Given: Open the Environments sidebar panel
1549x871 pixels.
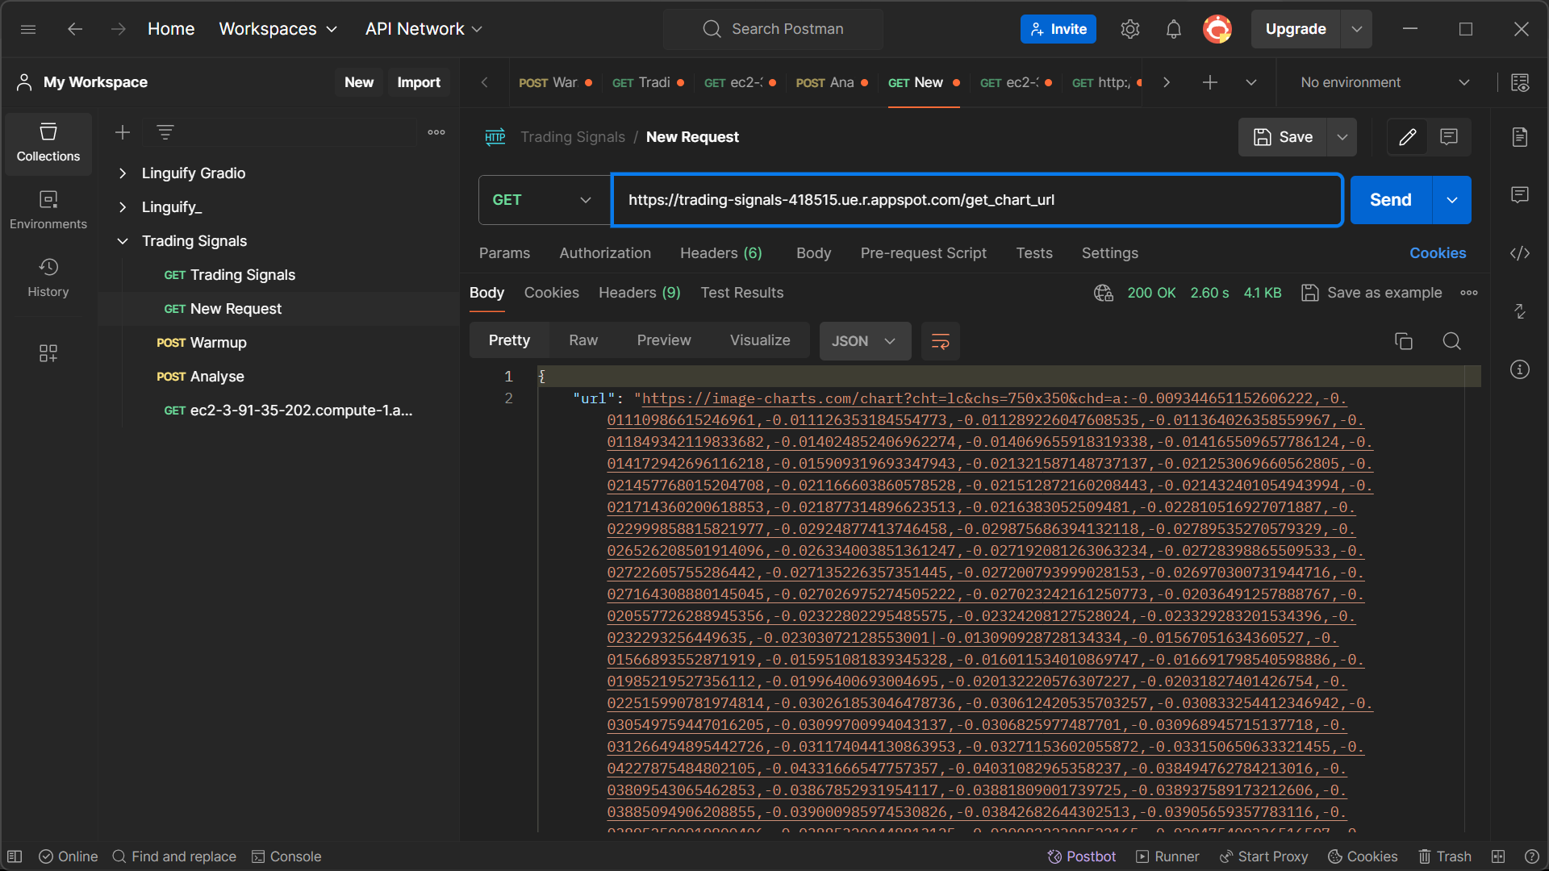Looking at the screenshot, I should pyautogui.click(x=48, y=210).
